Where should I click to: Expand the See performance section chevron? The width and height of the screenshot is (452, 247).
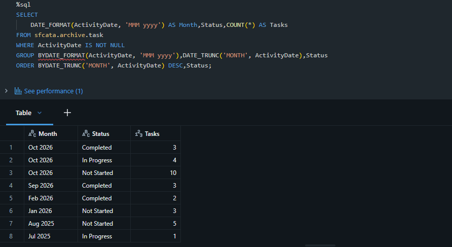6,91
